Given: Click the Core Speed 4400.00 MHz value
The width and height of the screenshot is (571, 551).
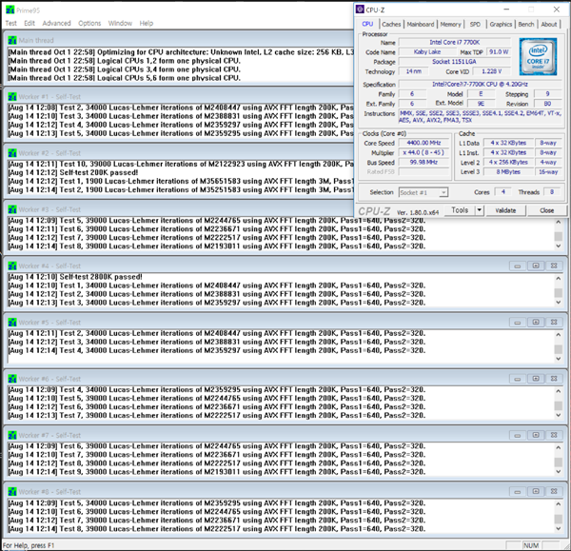Looking at the screenshot, I should (423, 143).
